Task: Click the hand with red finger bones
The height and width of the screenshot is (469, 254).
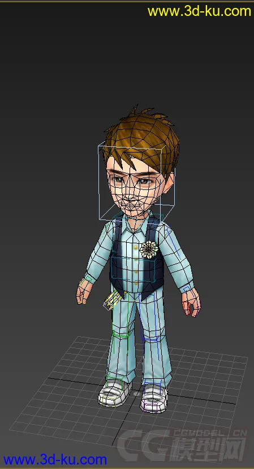Action: (191, 303)
